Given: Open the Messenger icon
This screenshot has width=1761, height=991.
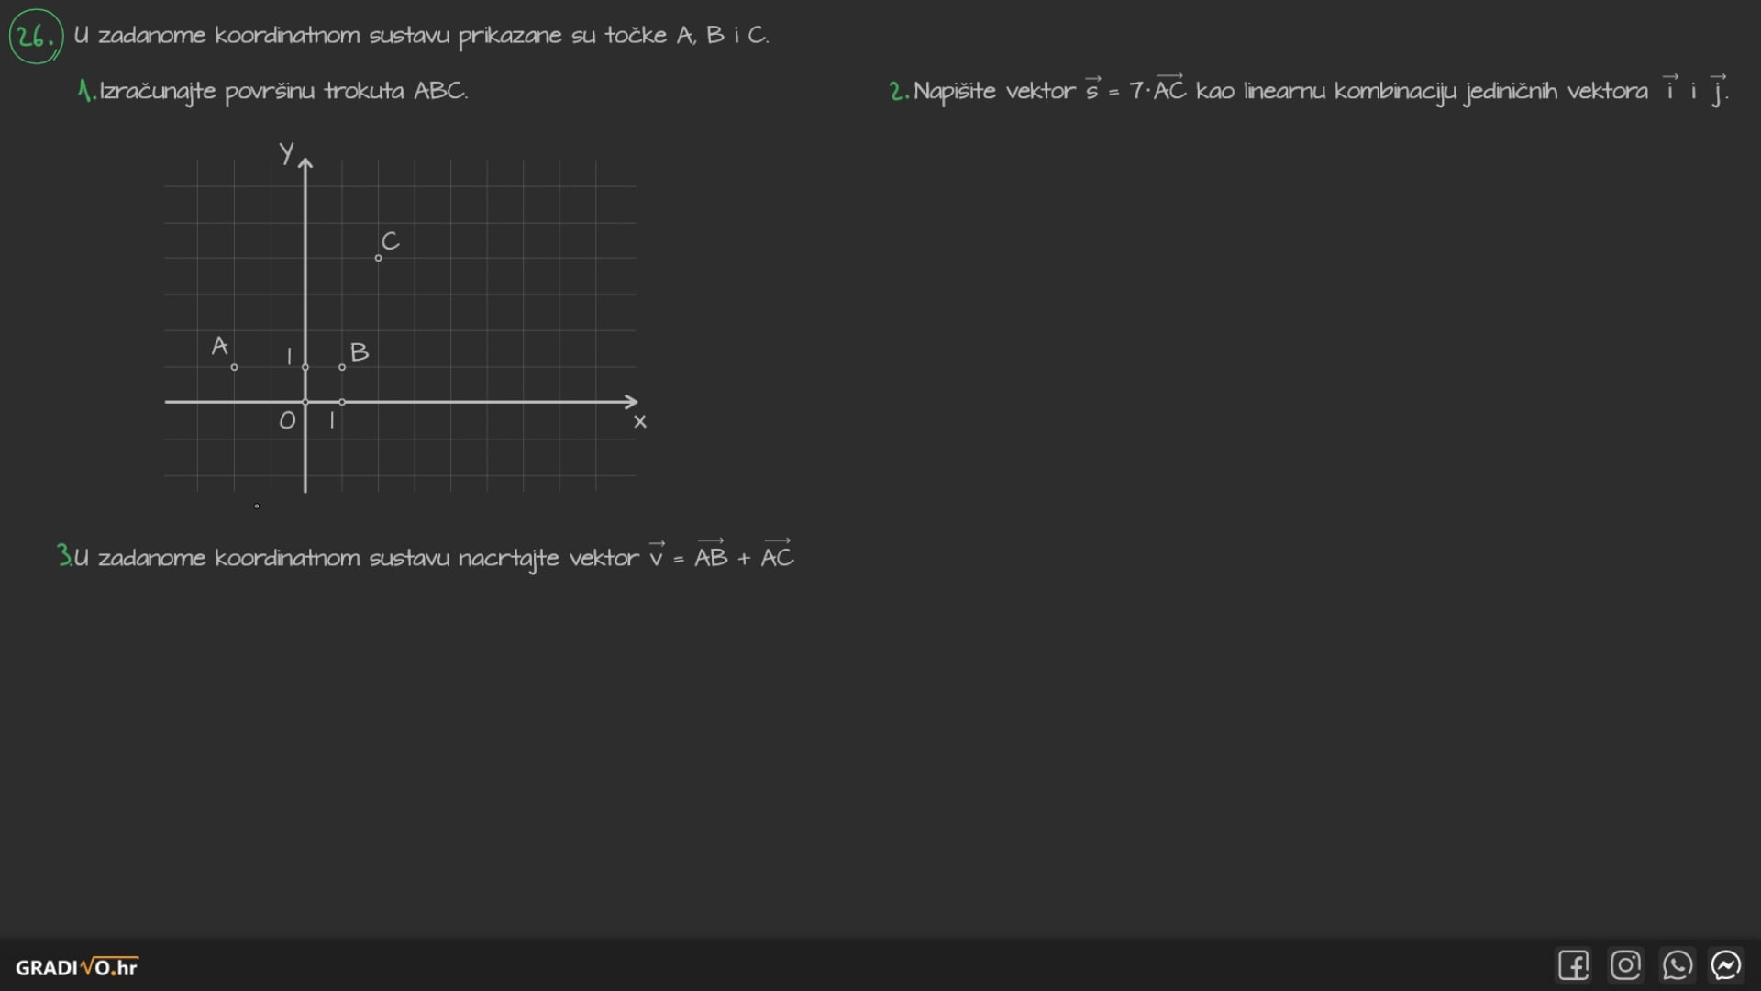Looking at the screenshot, I should [1726, 965].
